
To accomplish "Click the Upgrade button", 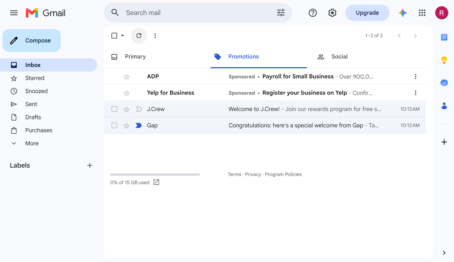I will click(367, 13).
